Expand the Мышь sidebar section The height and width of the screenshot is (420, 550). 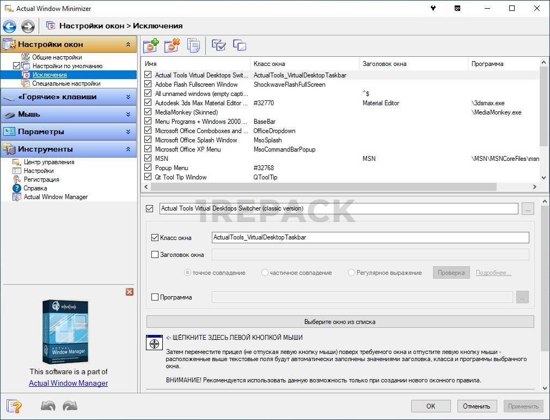[x=128, y=115]
